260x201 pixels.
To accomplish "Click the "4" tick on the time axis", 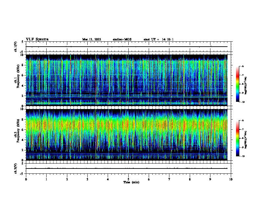I will point(108,179).
